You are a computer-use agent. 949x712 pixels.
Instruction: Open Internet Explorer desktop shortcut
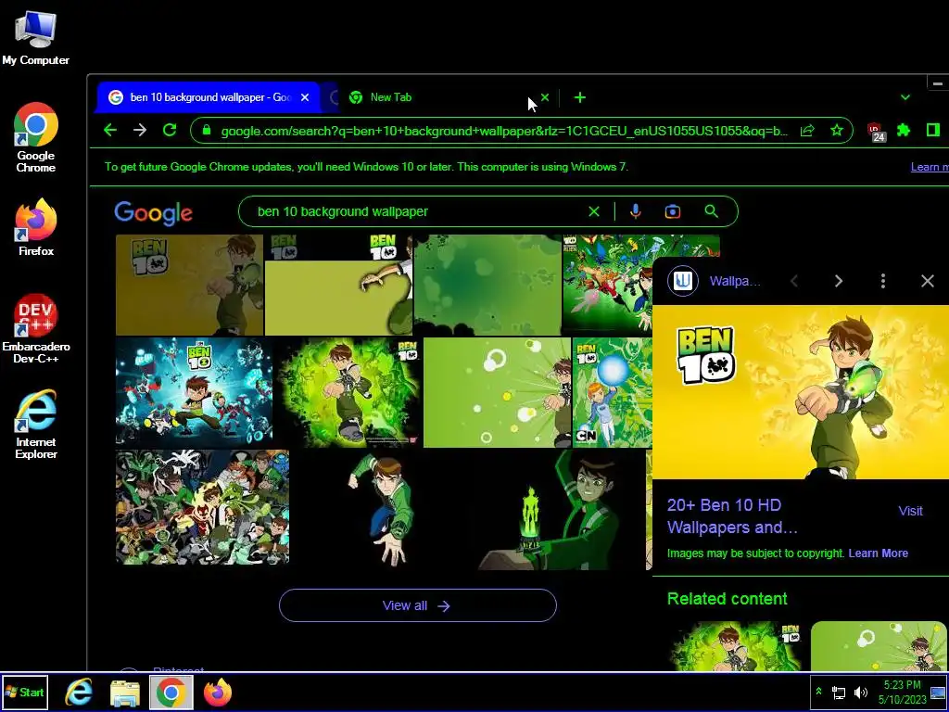(36, 424)
